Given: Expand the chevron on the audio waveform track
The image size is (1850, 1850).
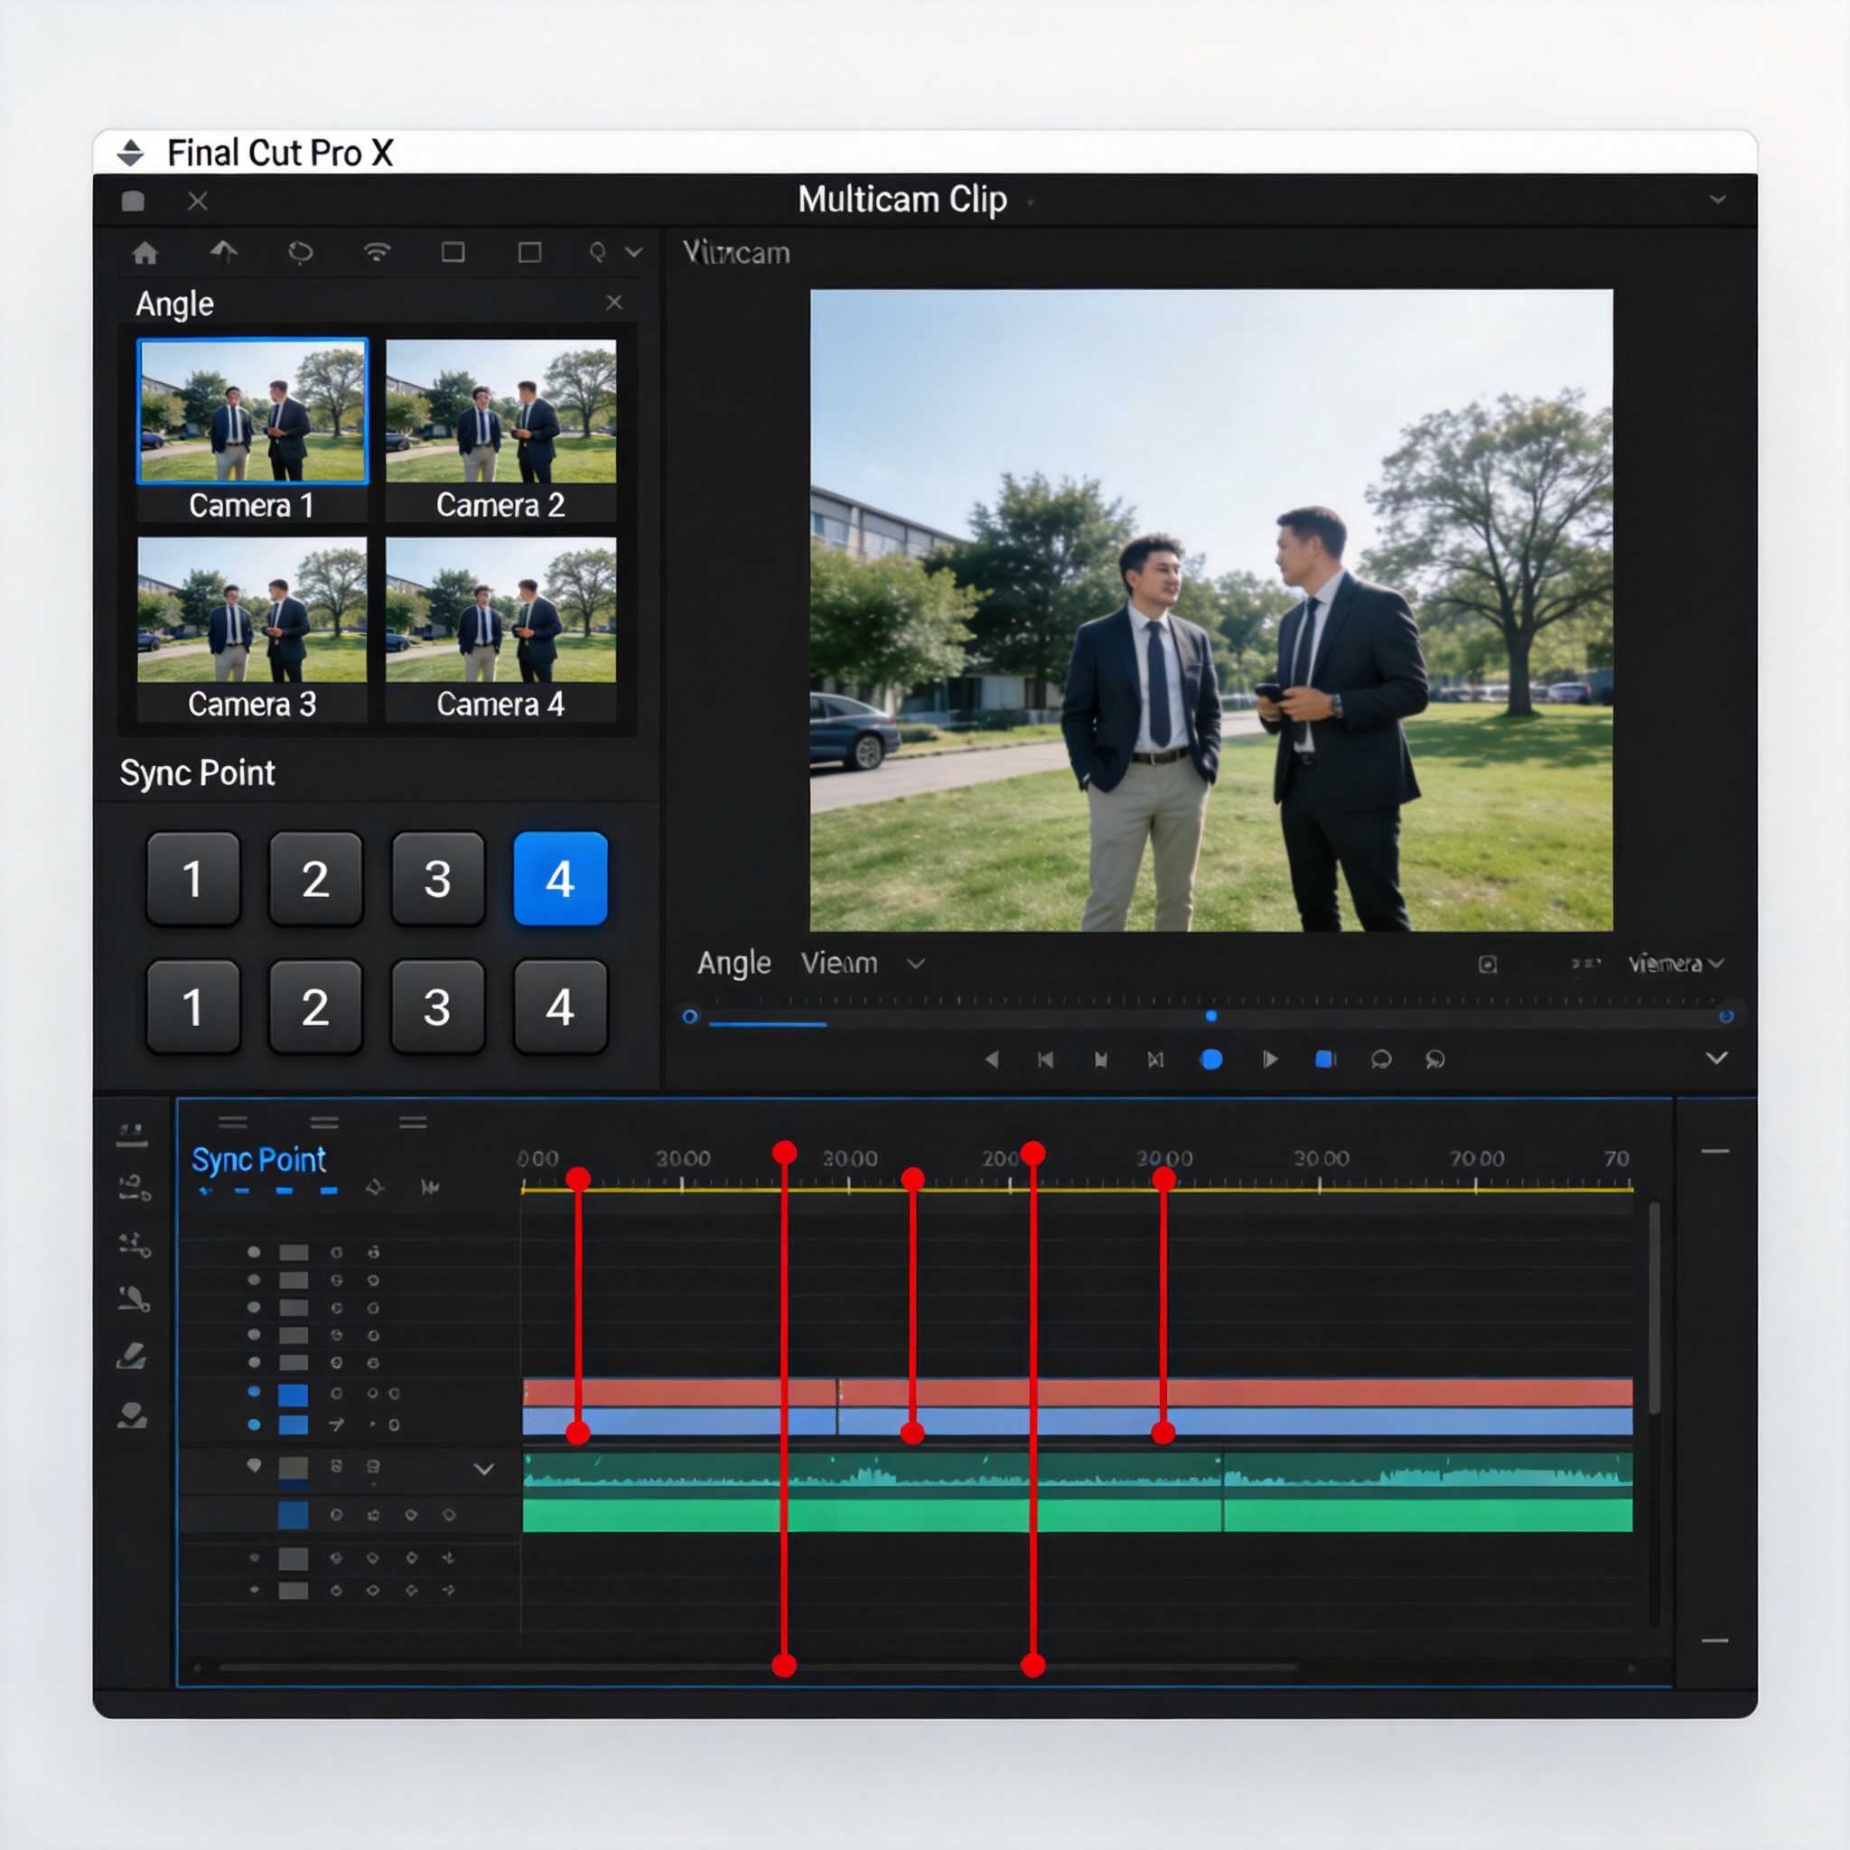Looking at the screenshot, I should 484,1468.
